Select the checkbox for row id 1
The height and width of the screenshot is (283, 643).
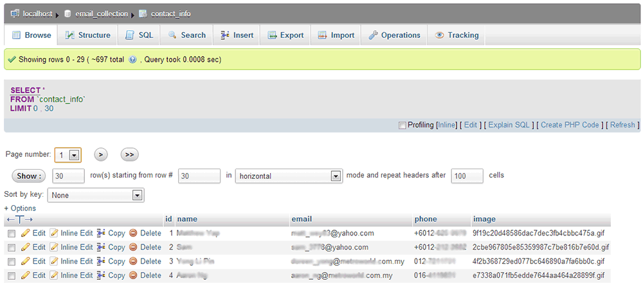coord(11,233)
